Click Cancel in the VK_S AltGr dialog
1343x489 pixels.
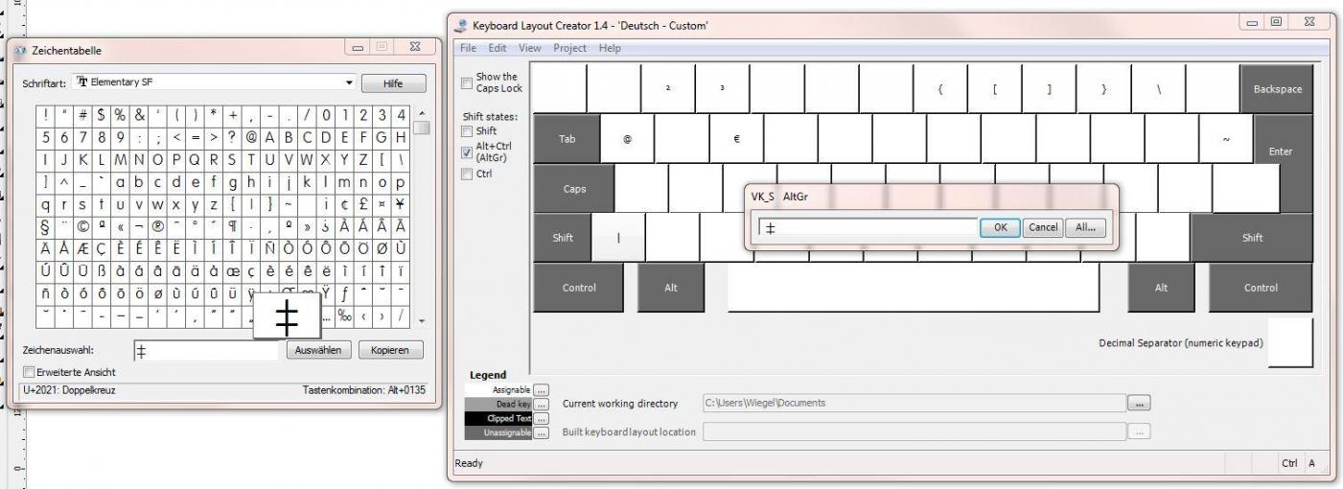(x=1042, y=227)
